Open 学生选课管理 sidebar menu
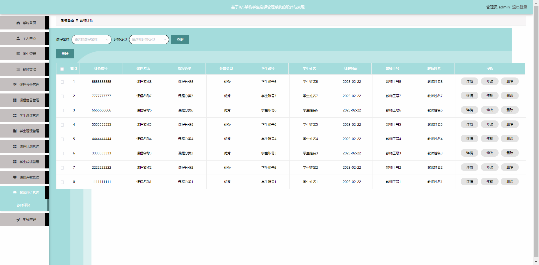 [x=24, y=116]
